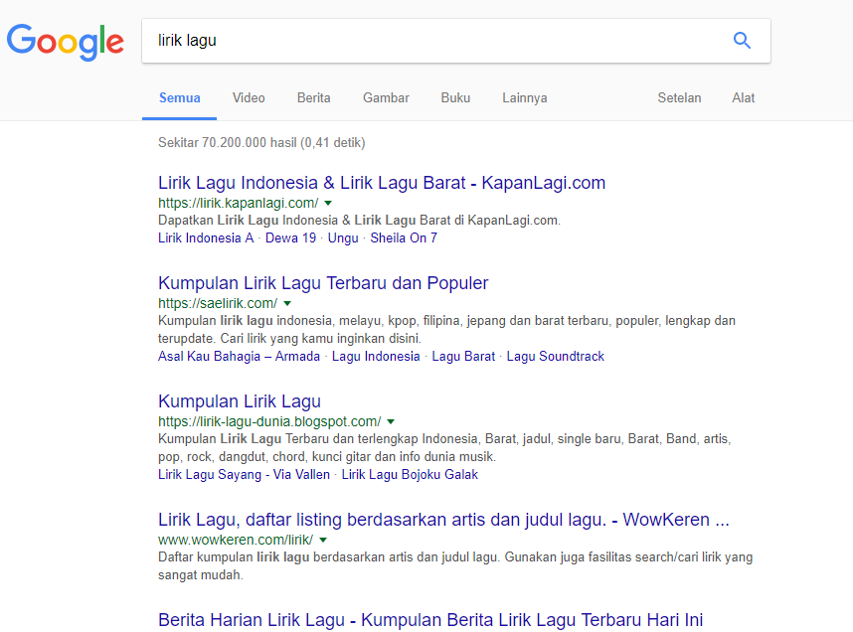Viewport: 853px width, 632px height.
Task: Open the Setelan menu
Action: 679,97
